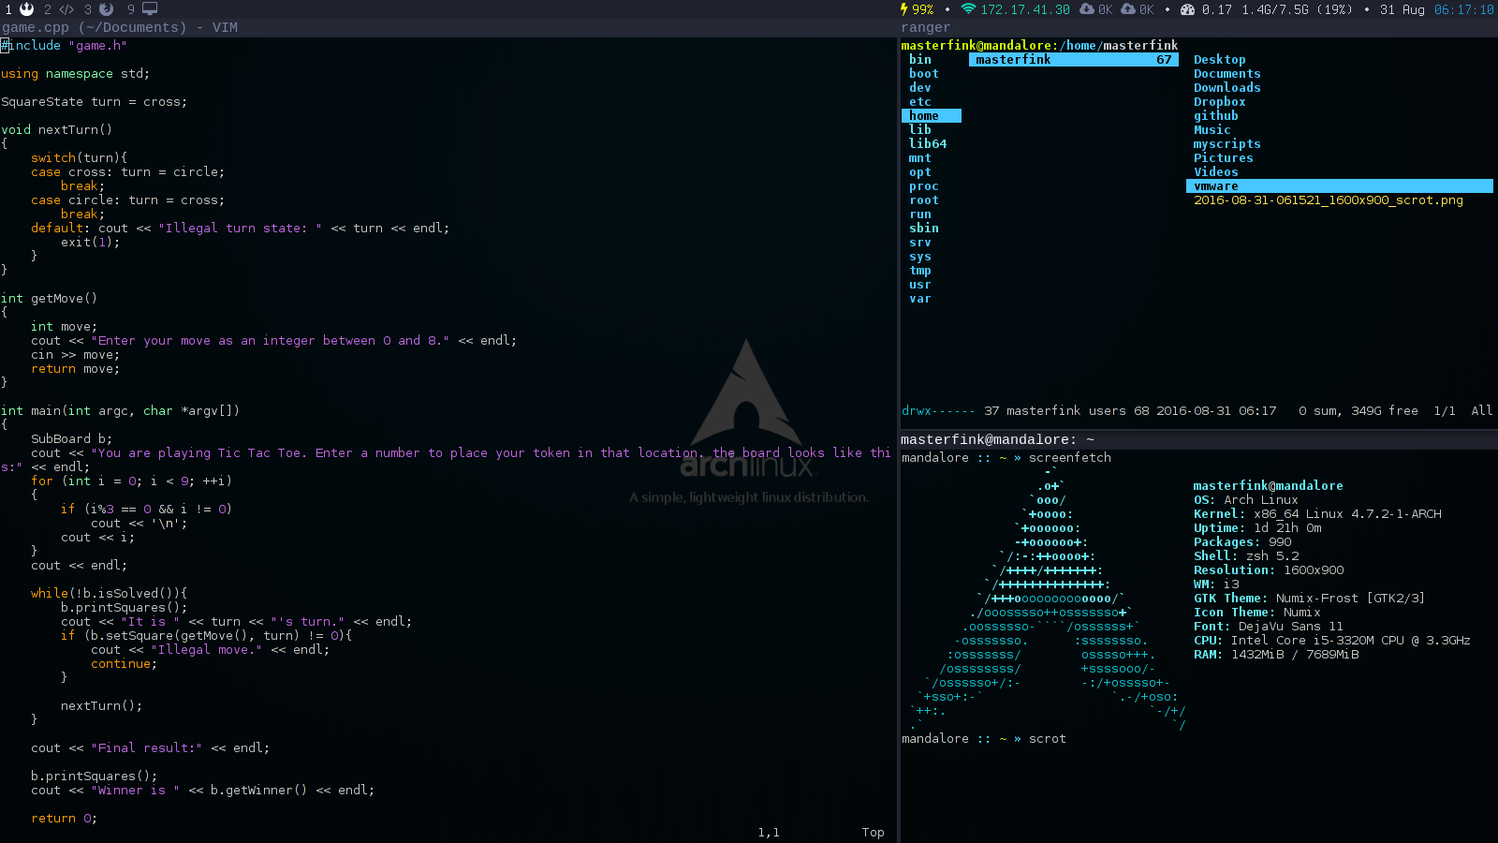Open the Videos folder in ranger preview
The width and height of the screenshot is (1498, 843).
[1215, 171]
